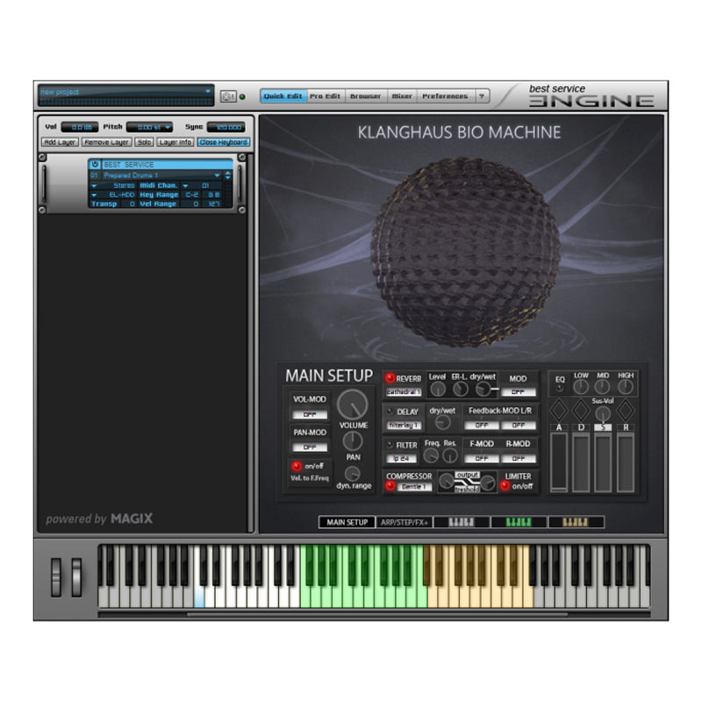Open the new project dropdown
Viewport: 702px width, 702px height.
click(x=208, y=92)
